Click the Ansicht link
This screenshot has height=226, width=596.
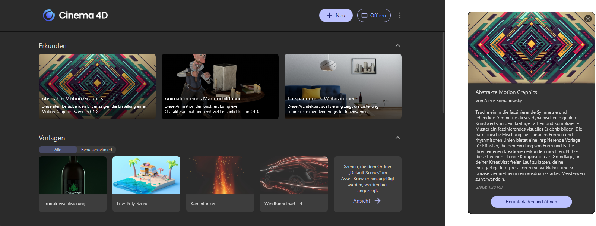[361, 201]
